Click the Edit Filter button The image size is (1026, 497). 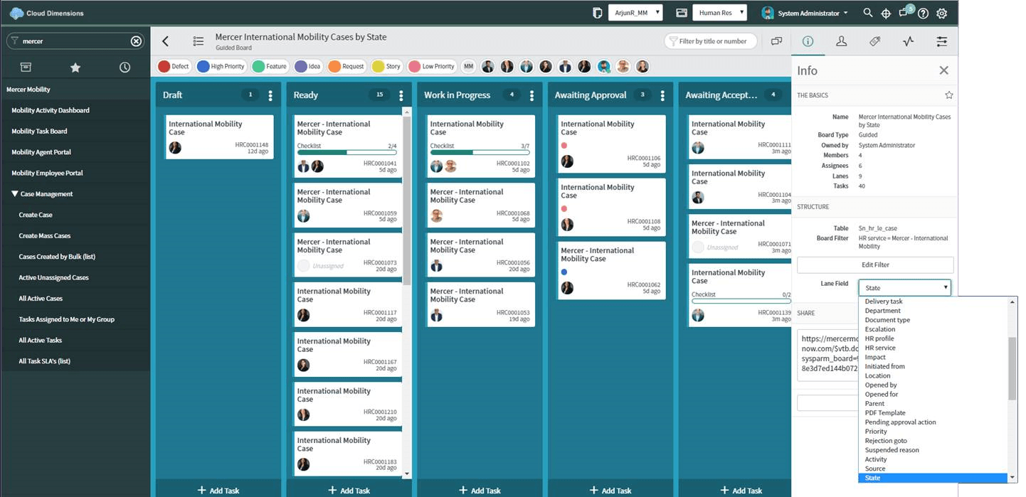tap(875, 264)
